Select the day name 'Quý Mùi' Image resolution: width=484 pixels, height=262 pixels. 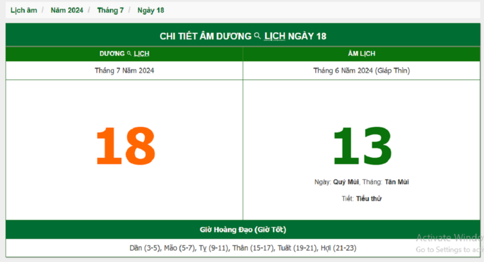(x=346, y=182)
